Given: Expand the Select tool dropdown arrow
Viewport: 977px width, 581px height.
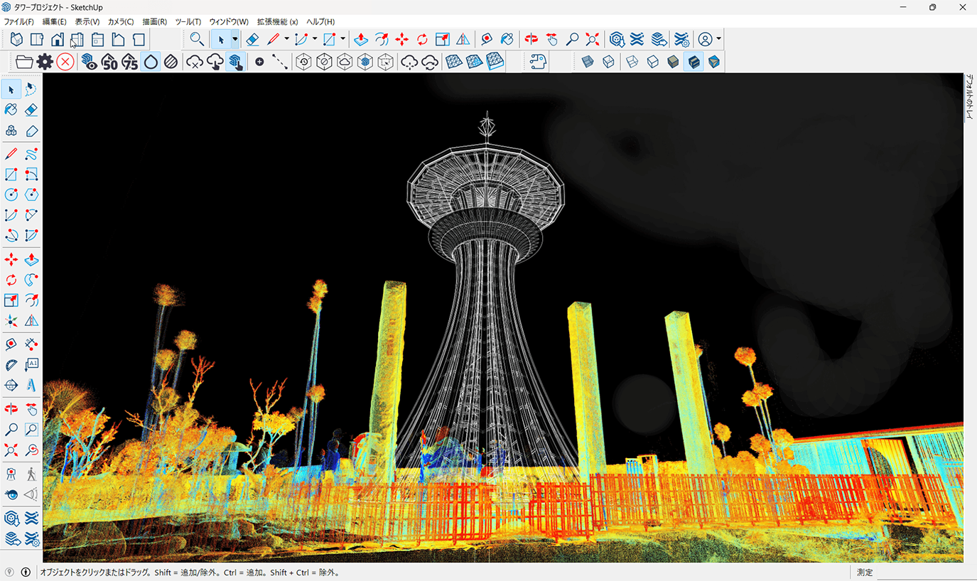Looking at the screenshot, I should [235, 40].
